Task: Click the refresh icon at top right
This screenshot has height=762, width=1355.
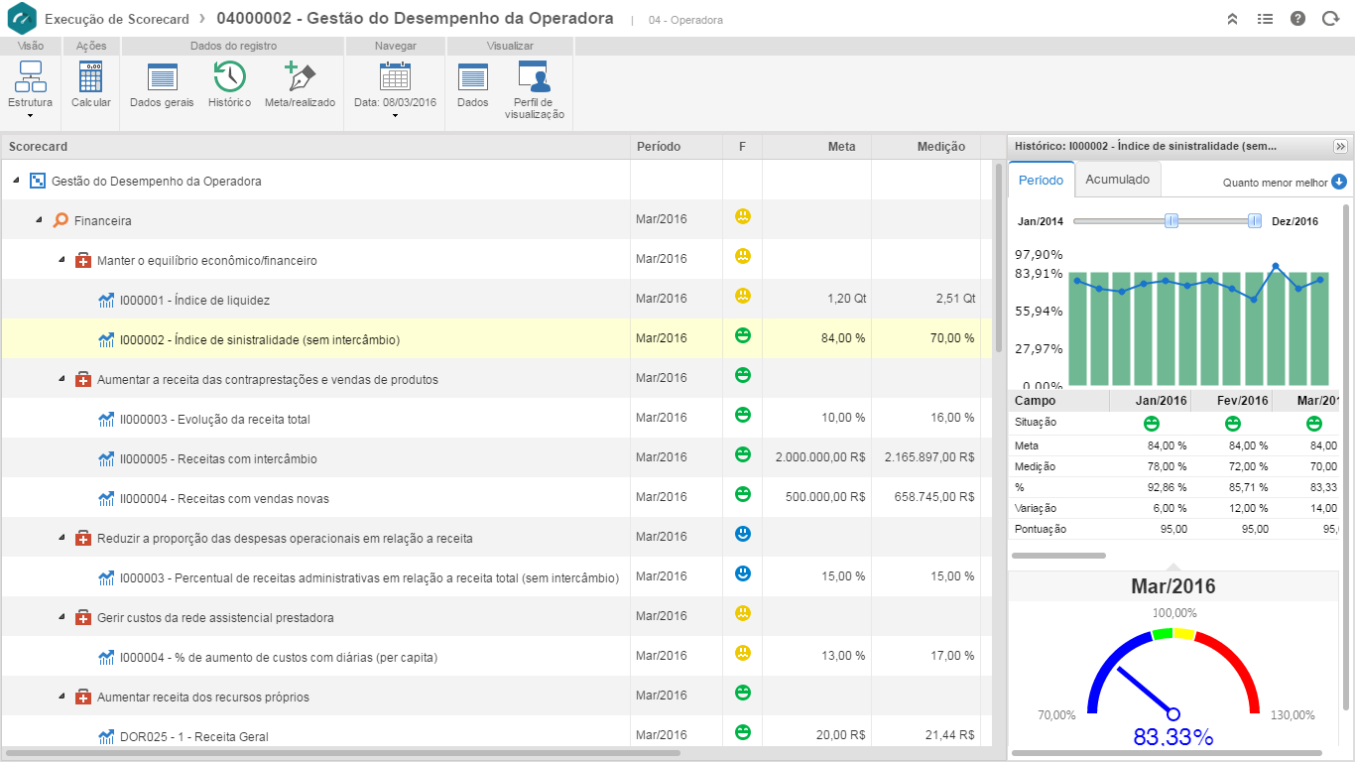Action: 1330,19
